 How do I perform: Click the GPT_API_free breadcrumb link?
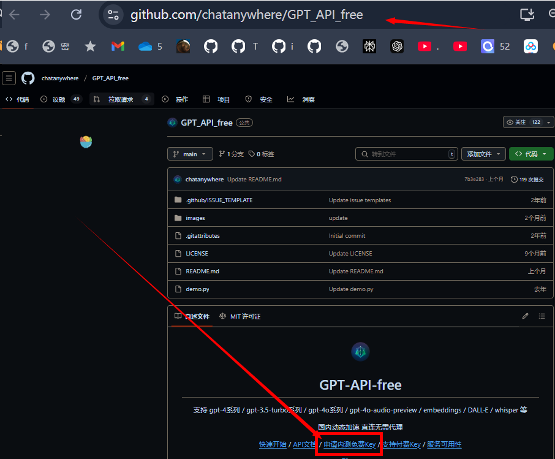(110, 78)
